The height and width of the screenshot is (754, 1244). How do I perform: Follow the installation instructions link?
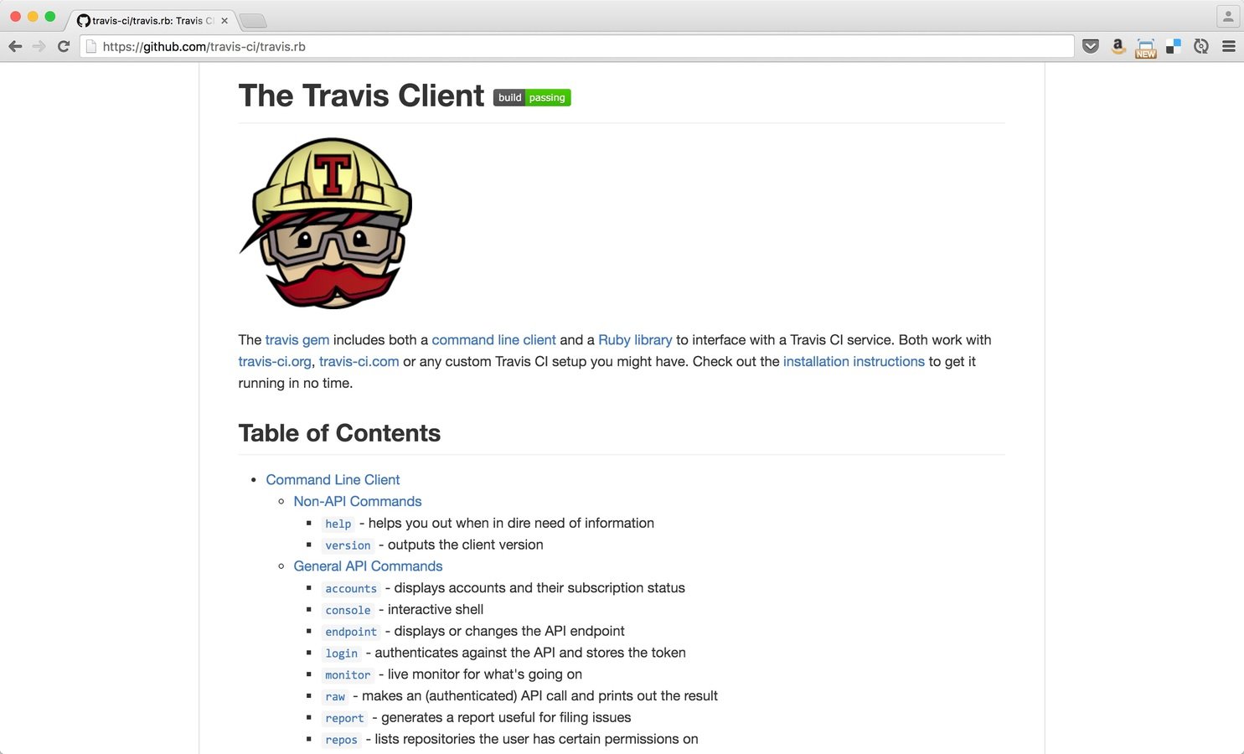[854, 362]
